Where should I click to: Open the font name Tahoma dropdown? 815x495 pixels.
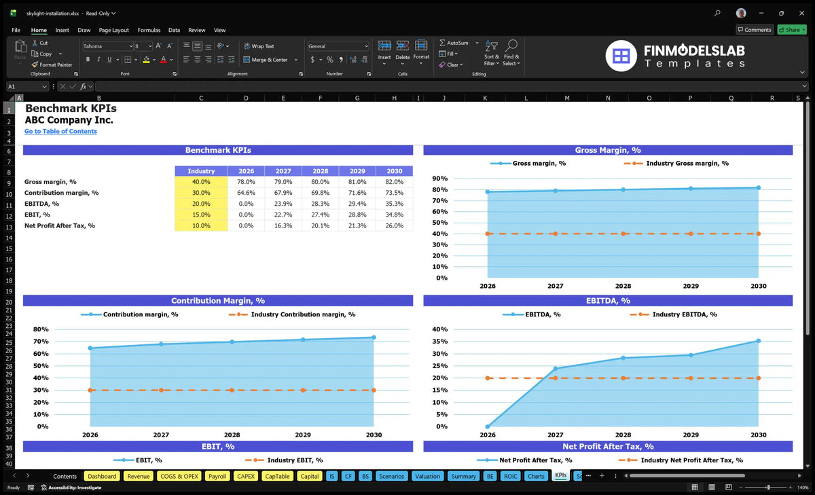130,46
